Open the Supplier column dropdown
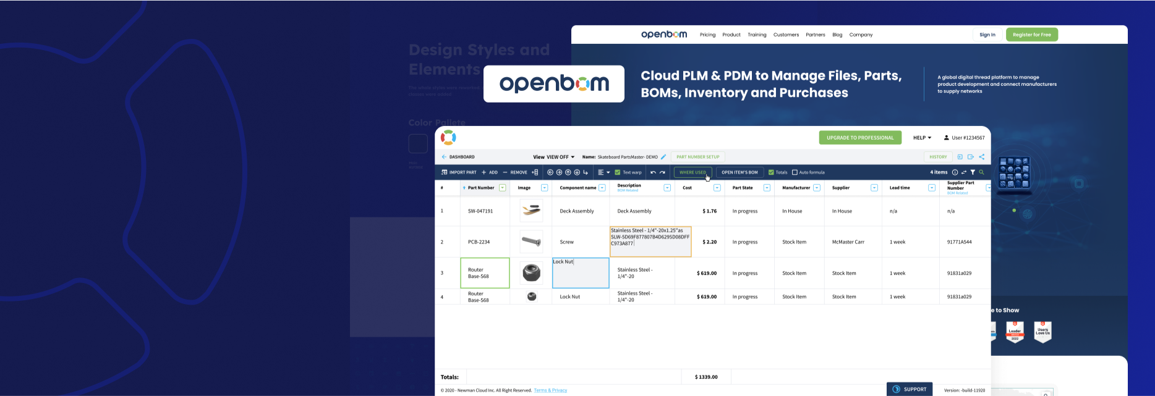 point(874,188)
